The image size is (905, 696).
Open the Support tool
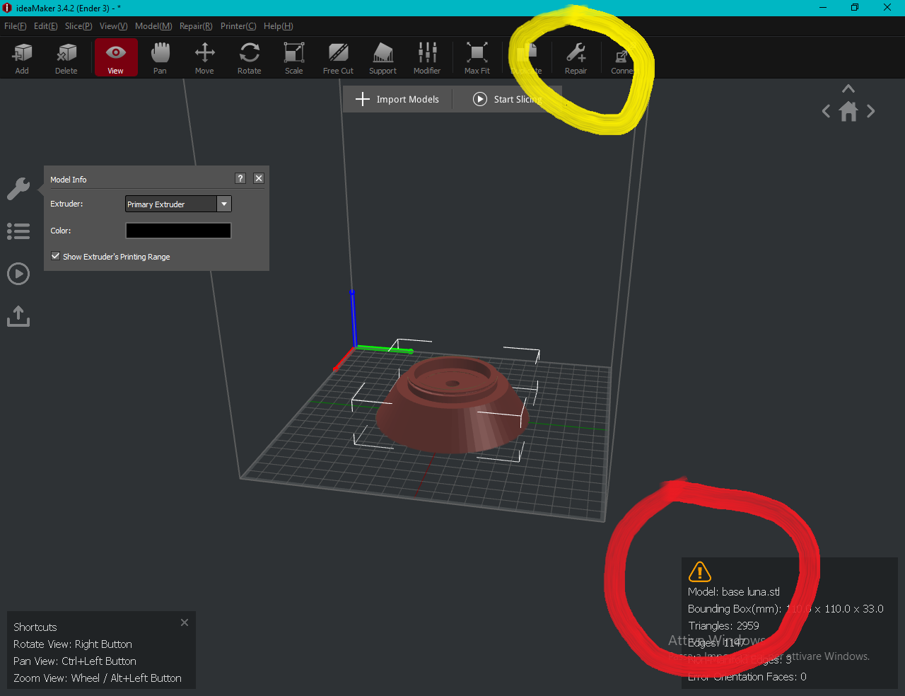(383, 57)
